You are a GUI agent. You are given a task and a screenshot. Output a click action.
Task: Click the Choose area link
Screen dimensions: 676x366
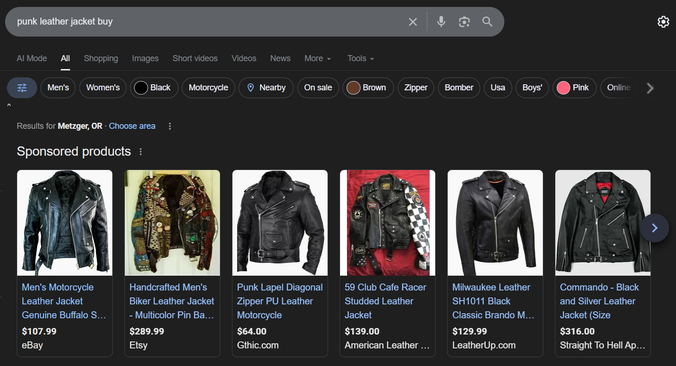(132, 126)
